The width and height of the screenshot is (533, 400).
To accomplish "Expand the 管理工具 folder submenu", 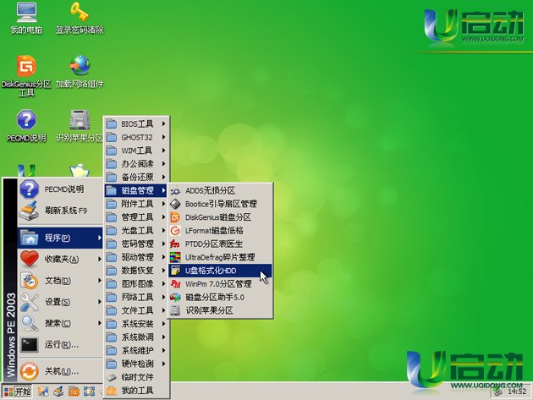I will pyautogui.click(x=136, y=217).
